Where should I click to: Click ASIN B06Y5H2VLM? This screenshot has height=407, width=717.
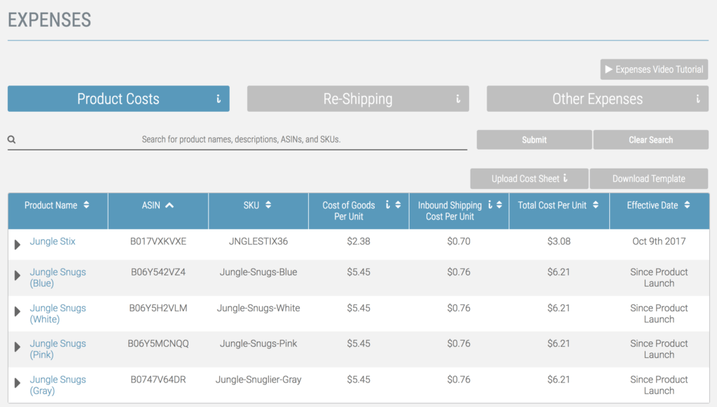(x=158, y=308)
